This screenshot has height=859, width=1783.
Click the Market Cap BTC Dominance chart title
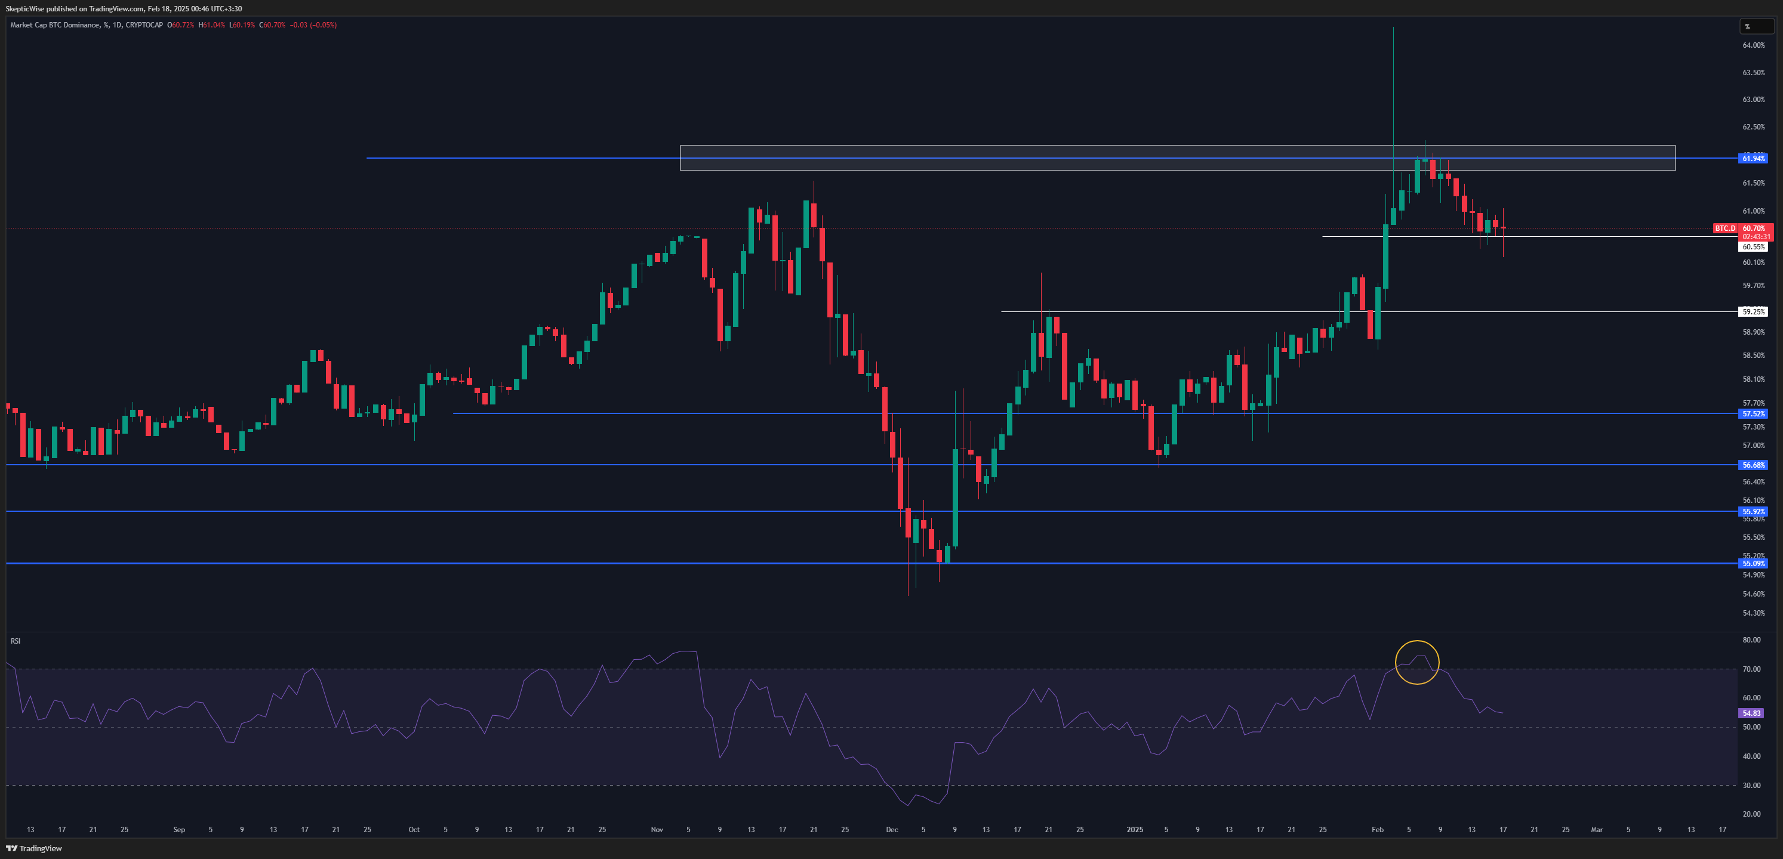click(87, 25)
